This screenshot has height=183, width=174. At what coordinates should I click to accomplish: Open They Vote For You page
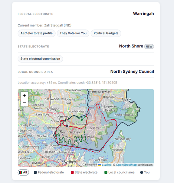coord(73,33)
